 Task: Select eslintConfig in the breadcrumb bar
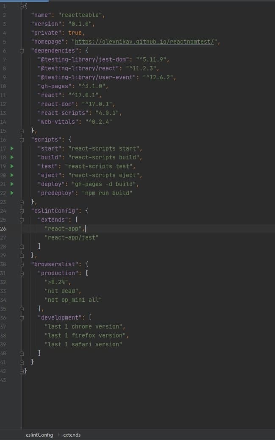tap(39, 435)
